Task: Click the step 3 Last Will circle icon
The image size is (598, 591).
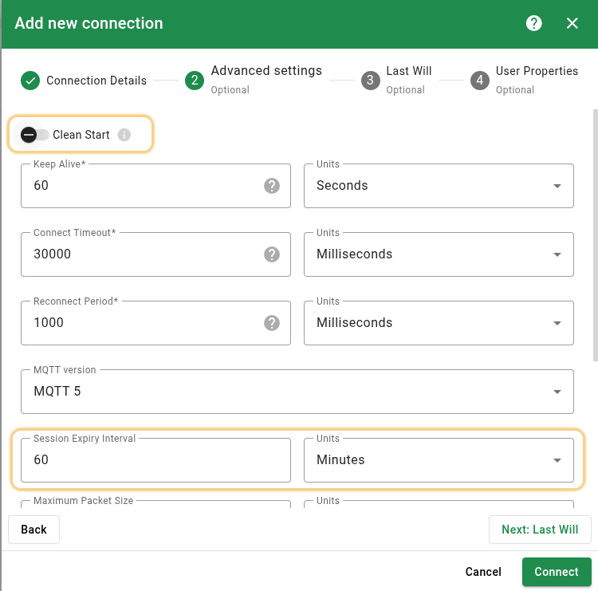Action: click(369, 81)
